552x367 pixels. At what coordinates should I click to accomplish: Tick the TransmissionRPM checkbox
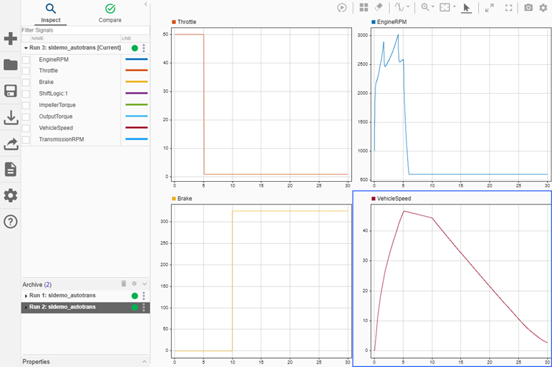[26, 139]
